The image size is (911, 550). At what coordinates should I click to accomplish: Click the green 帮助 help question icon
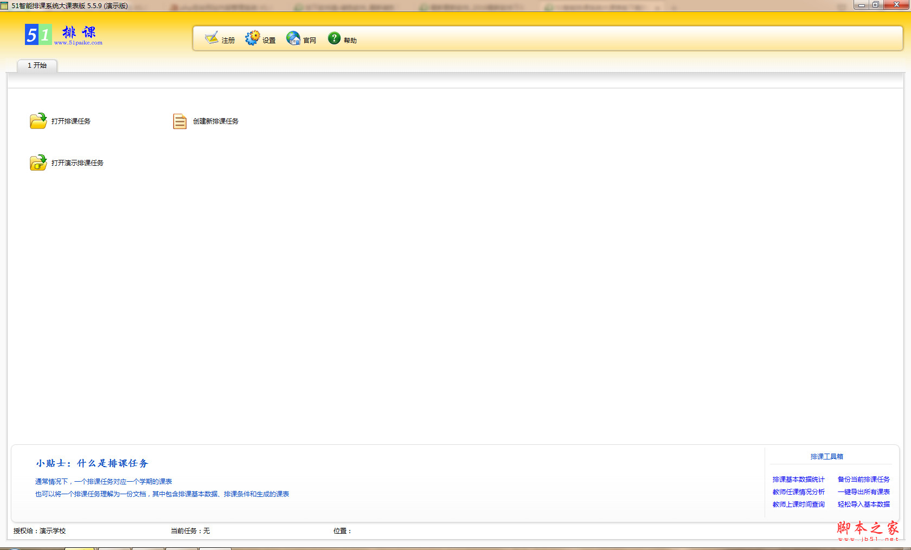tap(334, 38)
